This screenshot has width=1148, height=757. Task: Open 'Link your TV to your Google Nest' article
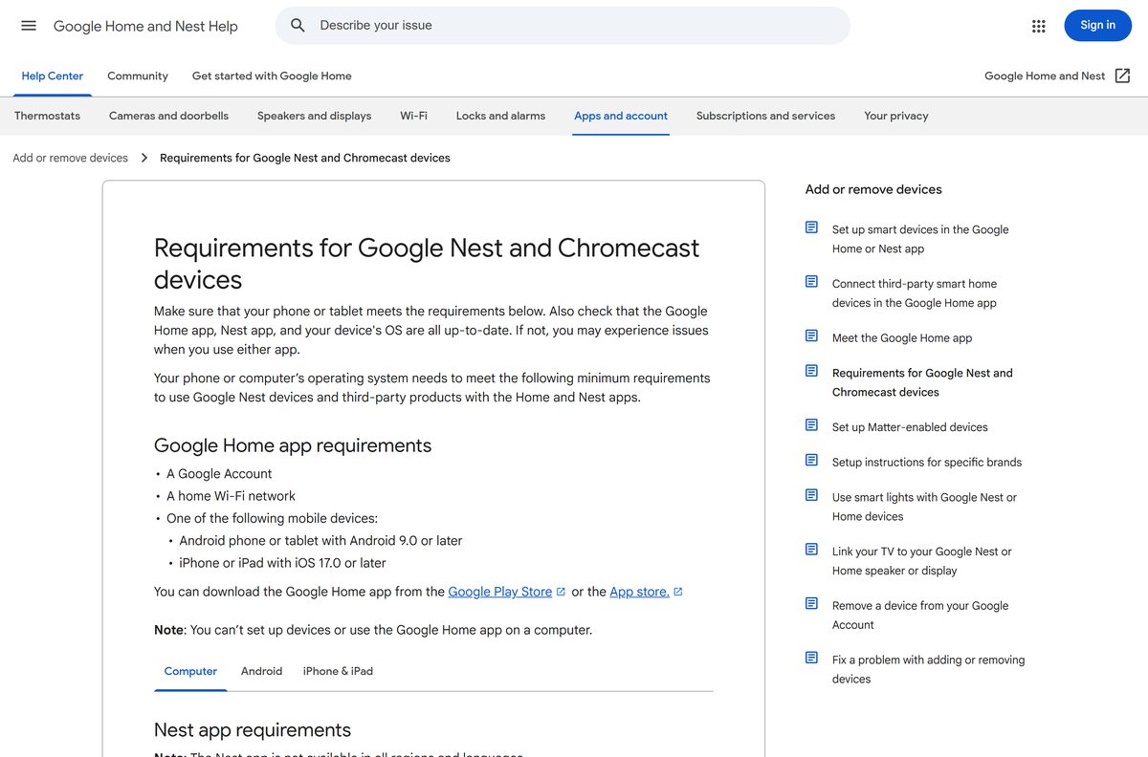coord(921,561)
